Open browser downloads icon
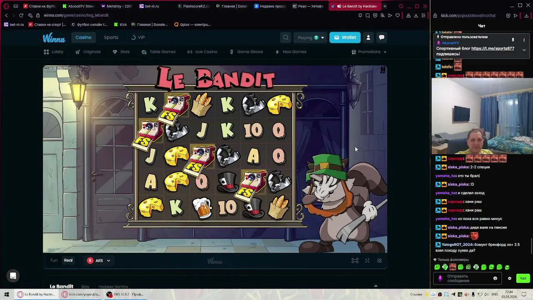The height and width of the screenshot is (300, 533). (x=416, y=15)
